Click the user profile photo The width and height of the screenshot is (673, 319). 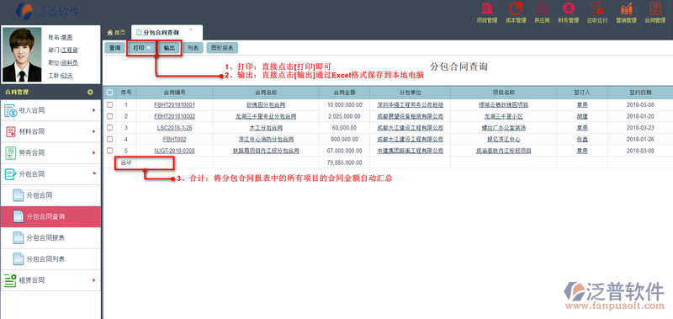click(x=22, y=55)
